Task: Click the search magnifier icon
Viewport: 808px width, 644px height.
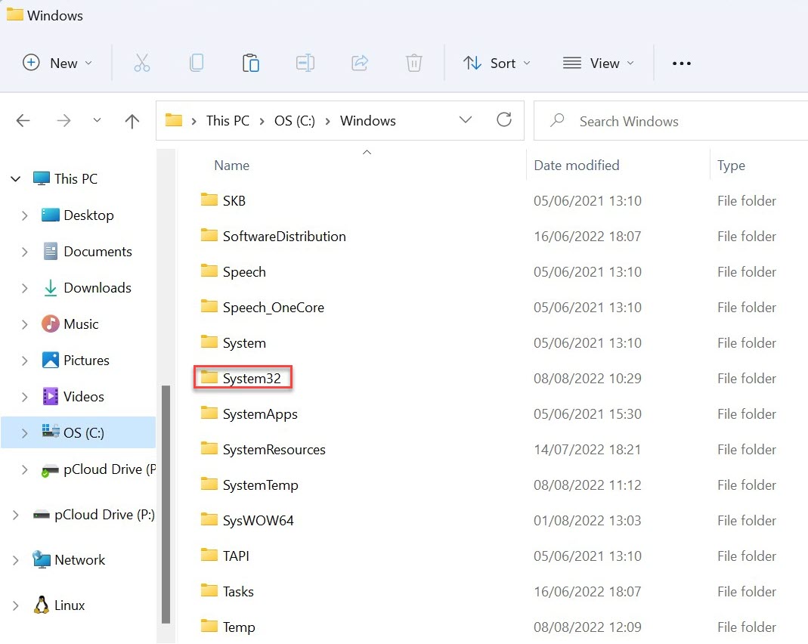Action: pyautogui.click(x=557, y=120)
